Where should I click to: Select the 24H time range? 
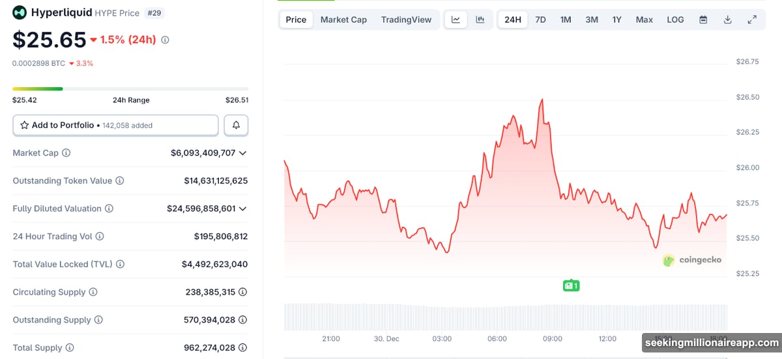pyautogui.click(x=513, y=20)
